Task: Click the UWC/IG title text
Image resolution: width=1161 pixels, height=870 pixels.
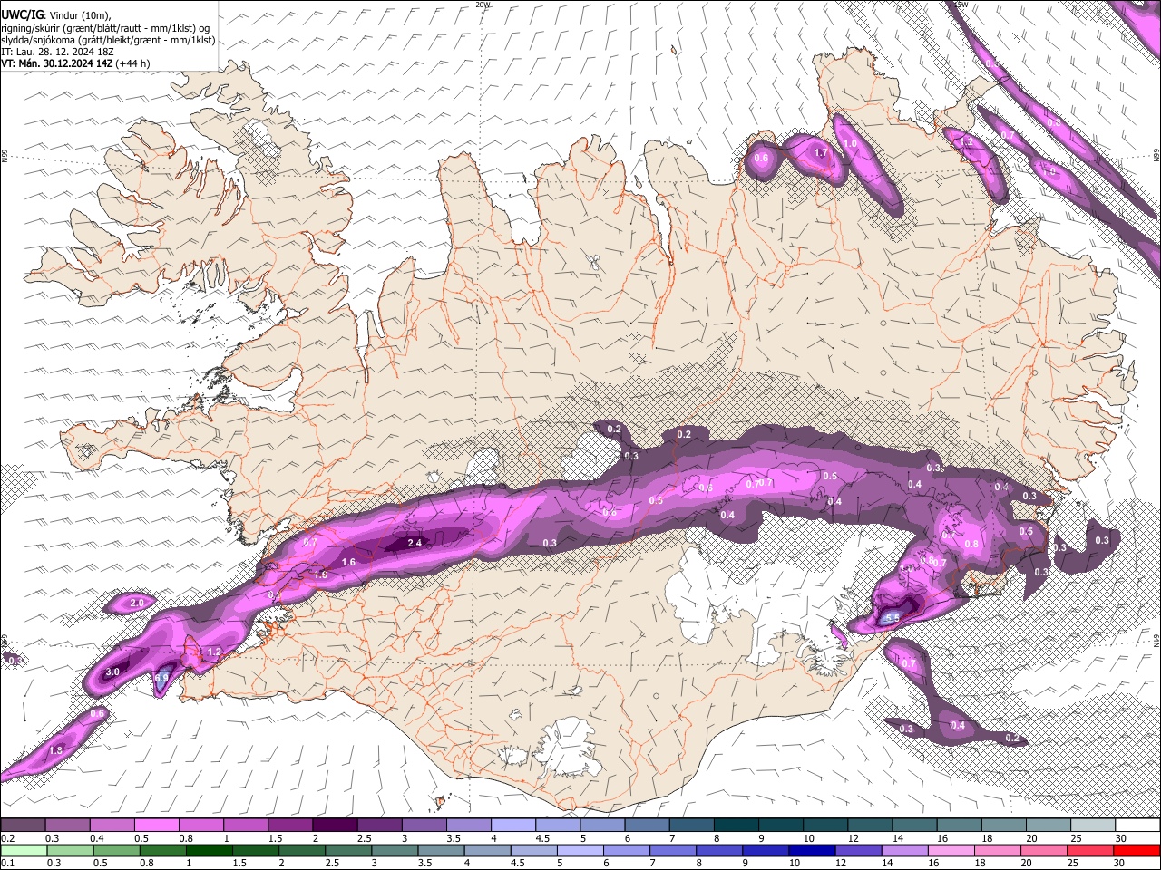Action: tap(22, 14)
